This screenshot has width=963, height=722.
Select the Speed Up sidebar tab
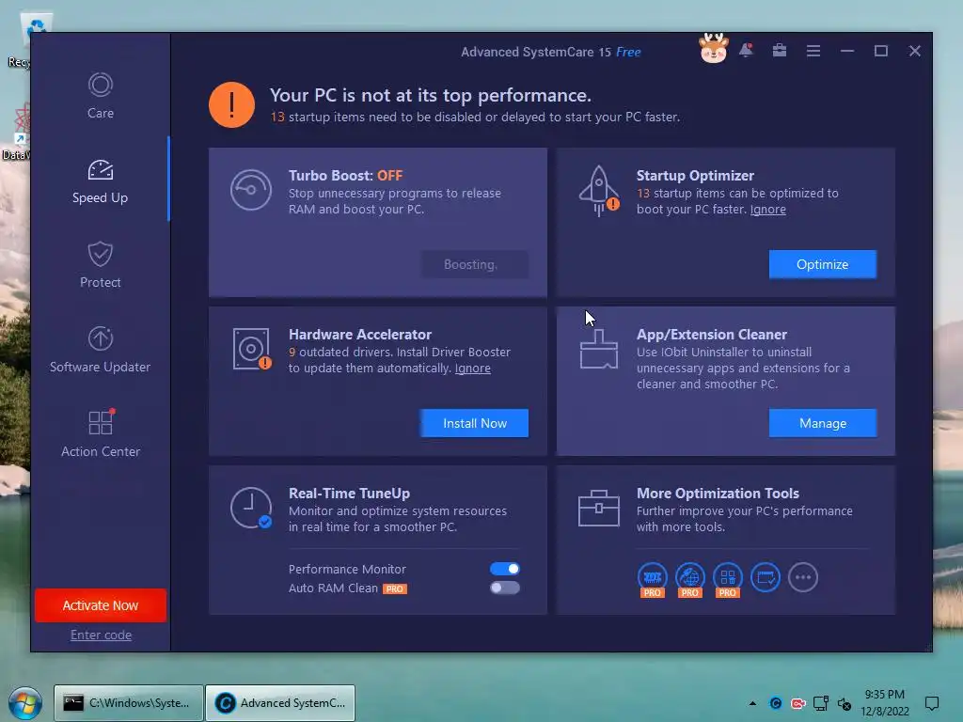(x=100, y=181)
